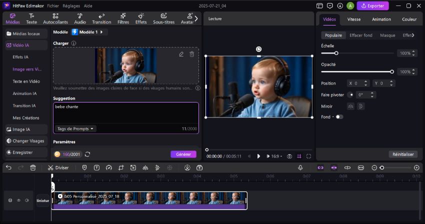Open the 16:9 aspect ratio dropdown
The width and height of the screenshot is (425, 224).
[x=276, y=156]
